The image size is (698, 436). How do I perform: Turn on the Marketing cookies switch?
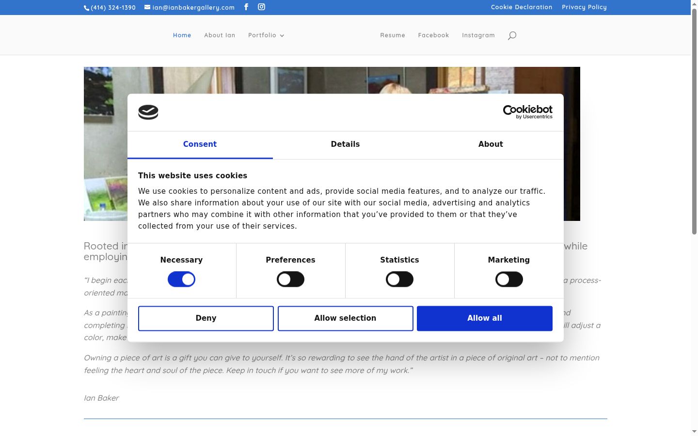pos(509,280)
